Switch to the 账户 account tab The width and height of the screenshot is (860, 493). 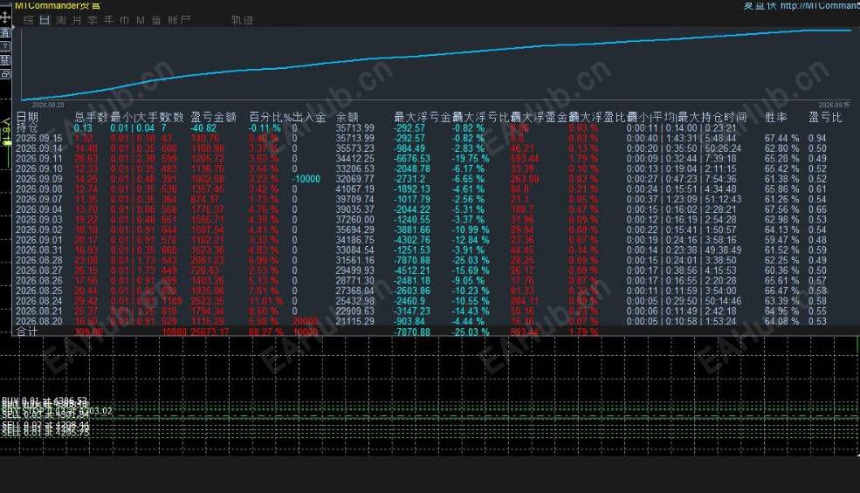pyautogui.click(x=179, y=20)
